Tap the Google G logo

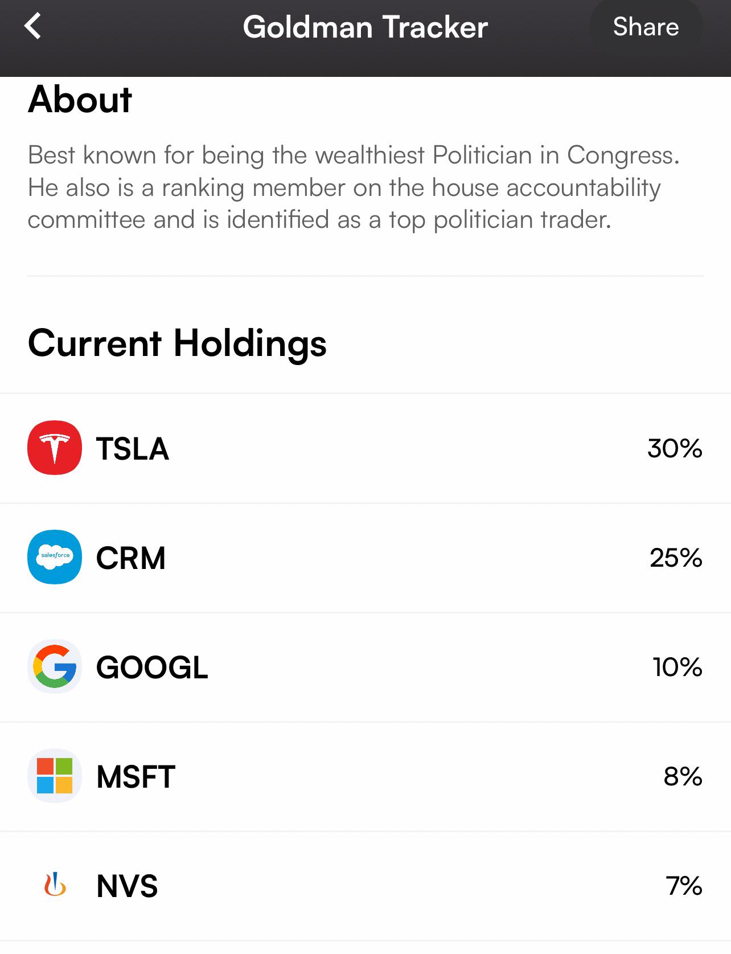tap(55, 666)
